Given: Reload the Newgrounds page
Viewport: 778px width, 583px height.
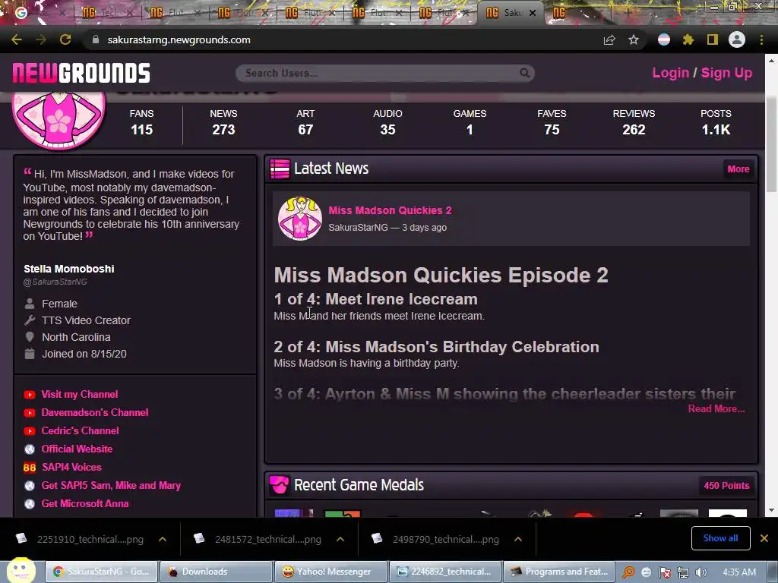Looking at the screenshot, I should click(65, 39).
